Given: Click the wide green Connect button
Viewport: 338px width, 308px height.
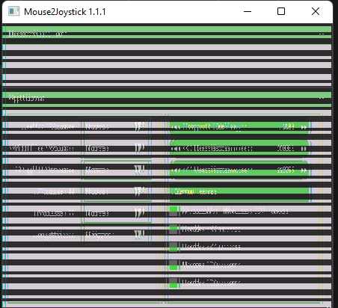Looking at the screenshot, I should (240, 191).
